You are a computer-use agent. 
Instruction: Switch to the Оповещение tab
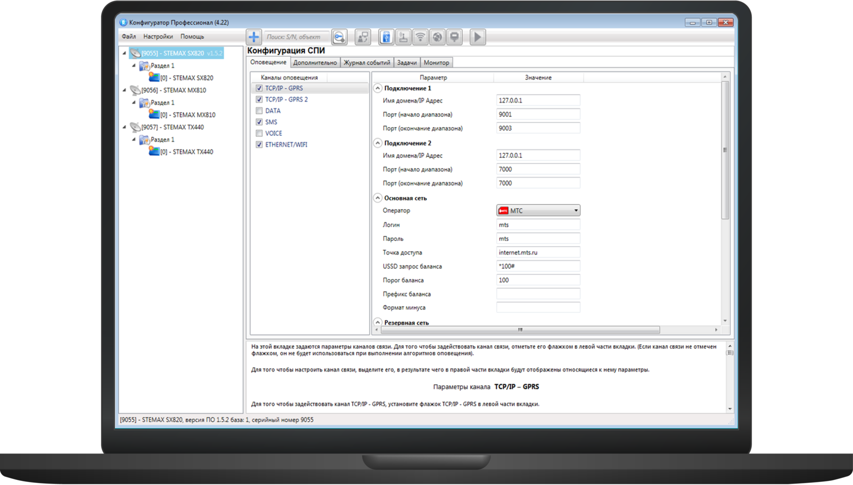click(269, 62)
